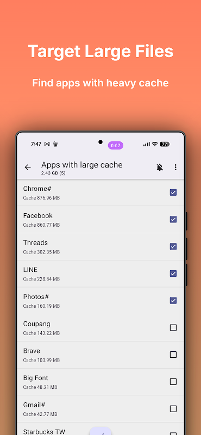Check the Coupang checkbox
201x435 pixels.
(173, 328)
